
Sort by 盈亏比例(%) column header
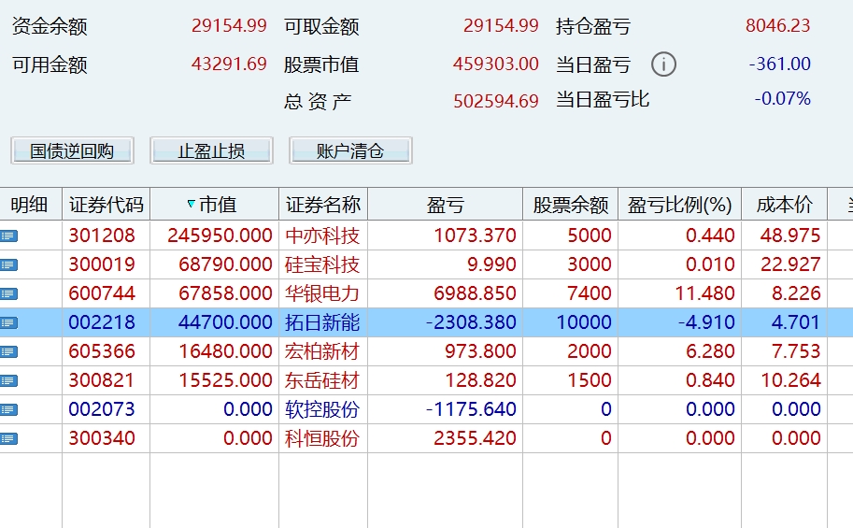click(679, 205)
